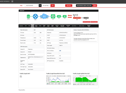Click the wireless antenna icon above the ONT

(74, 15)
